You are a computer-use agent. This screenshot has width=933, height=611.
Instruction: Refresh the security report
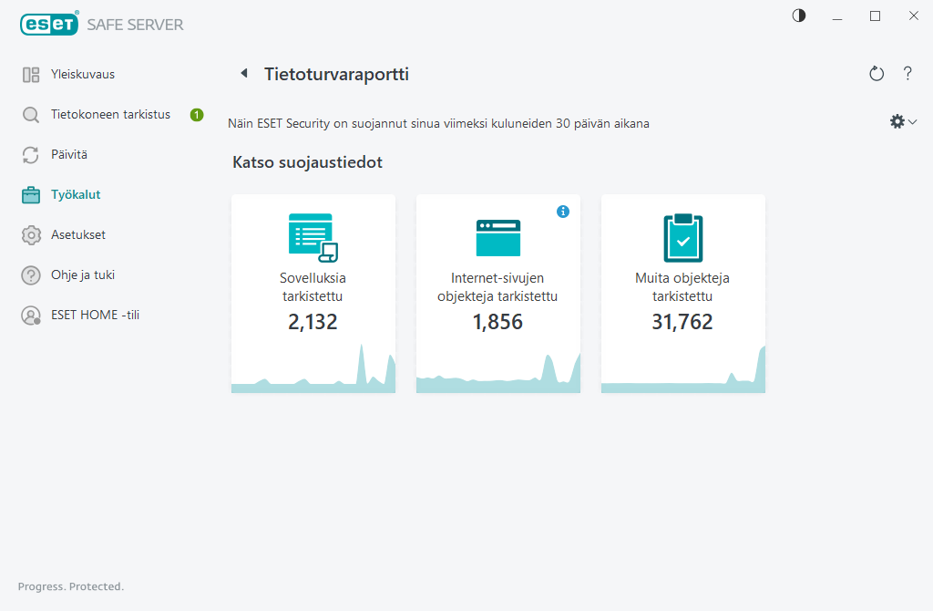click(x=876, y=74)
